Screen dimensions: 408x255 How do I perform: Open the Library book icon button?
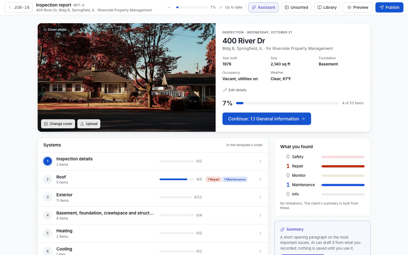[327, 7]
